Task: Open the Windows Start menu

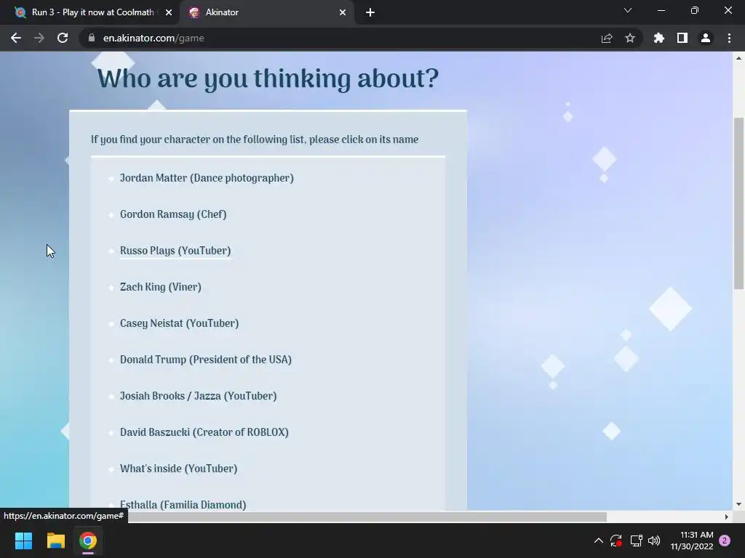Action: (x=23, y=541)
